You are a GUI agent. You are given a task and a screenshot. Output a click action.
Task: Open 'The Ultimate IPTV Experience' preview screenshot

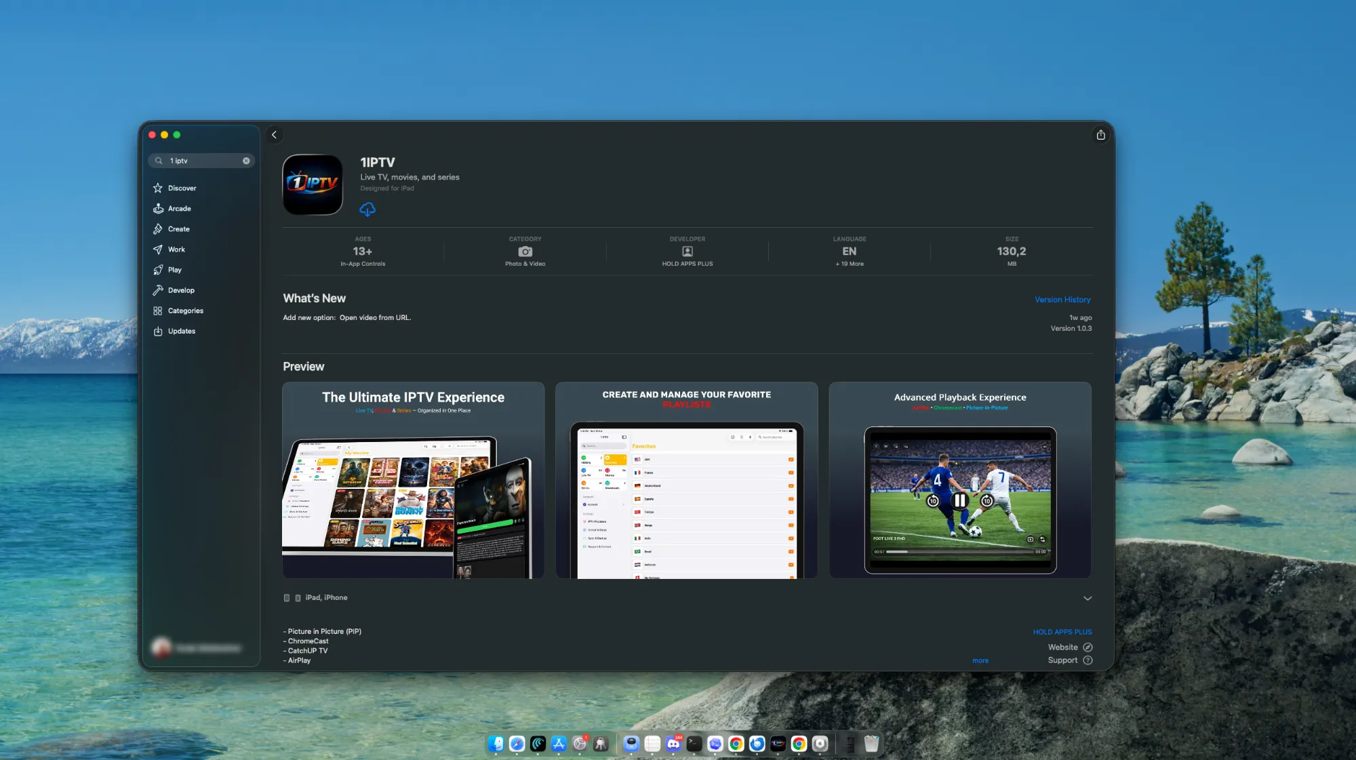pos(414,480)
